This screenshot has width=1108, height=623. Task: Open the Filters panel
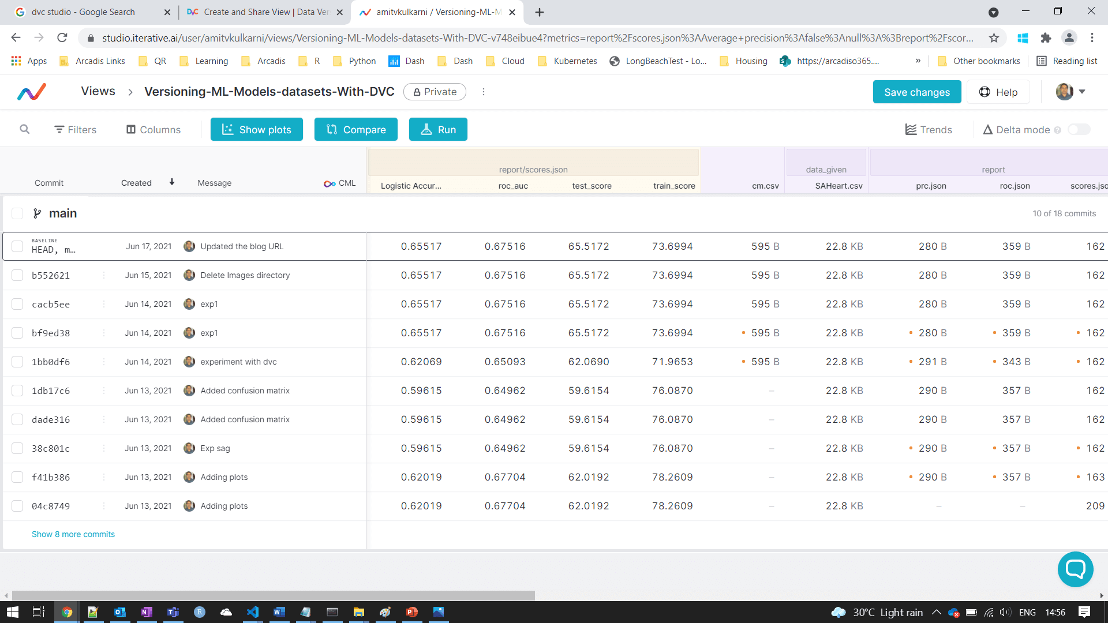click(x=75, y=130)
